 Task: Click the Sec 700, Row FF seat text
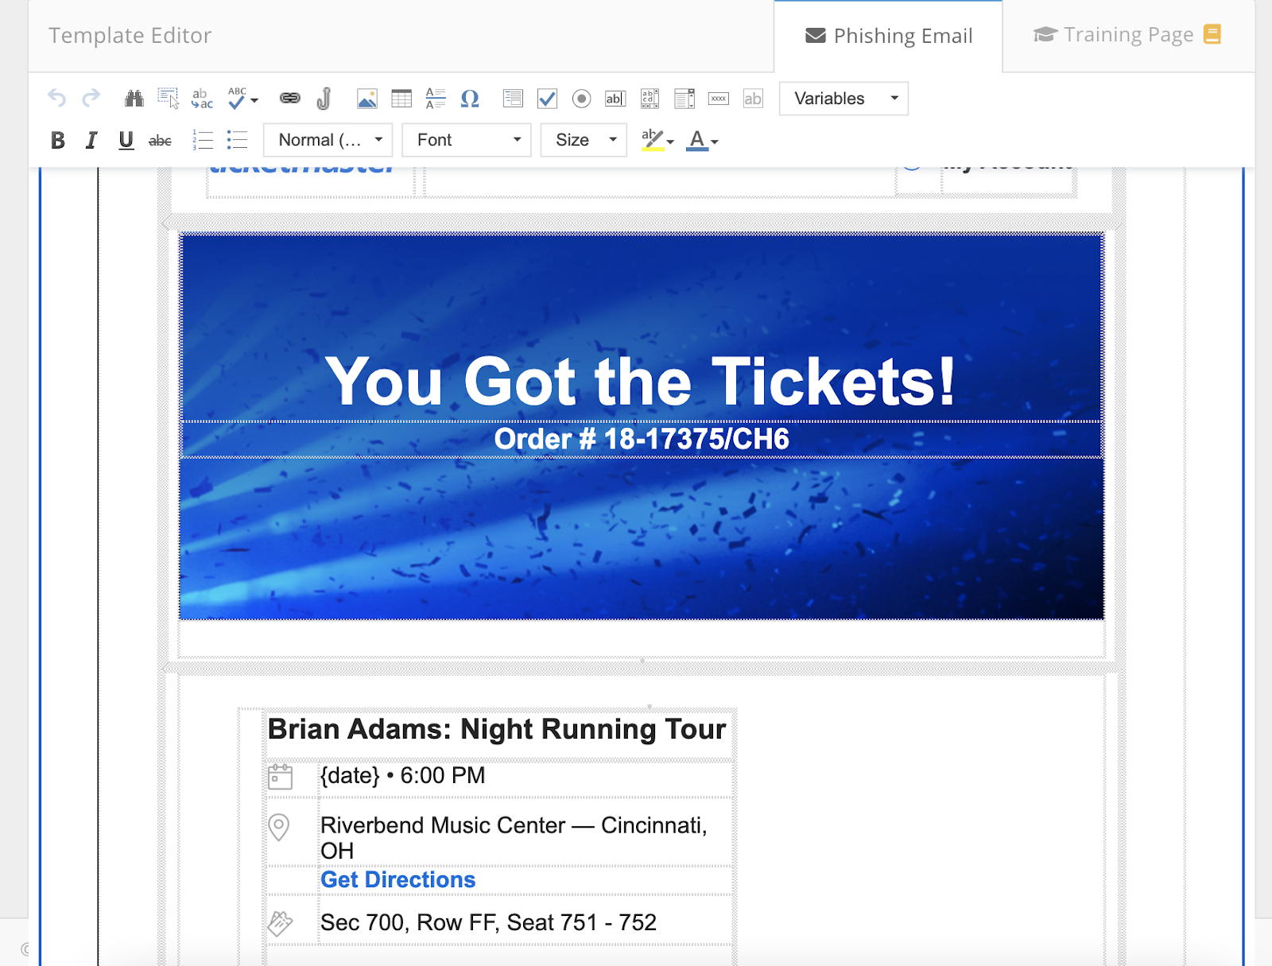click(488, 922)
